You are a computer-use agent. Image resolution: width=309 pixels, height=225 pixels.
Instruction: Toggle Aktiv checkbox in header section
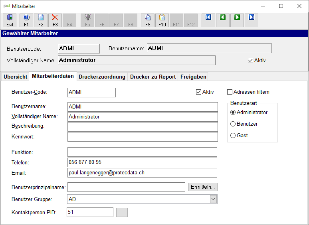[x=250, y=60]
